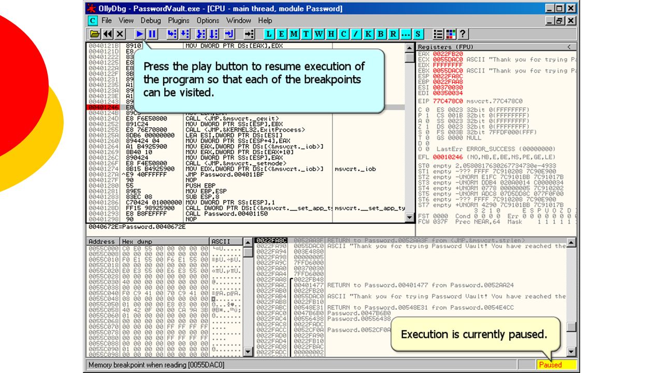
Task: Click the Run play button
Action: click(140, 34)
